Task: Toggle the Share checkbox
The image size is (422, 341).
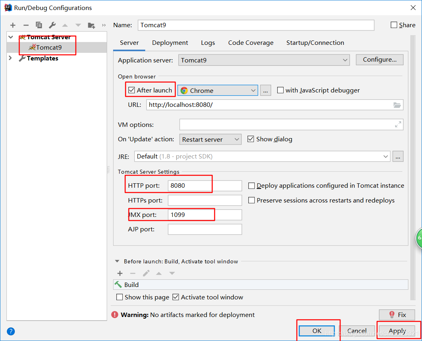Action: click(394, 25)
